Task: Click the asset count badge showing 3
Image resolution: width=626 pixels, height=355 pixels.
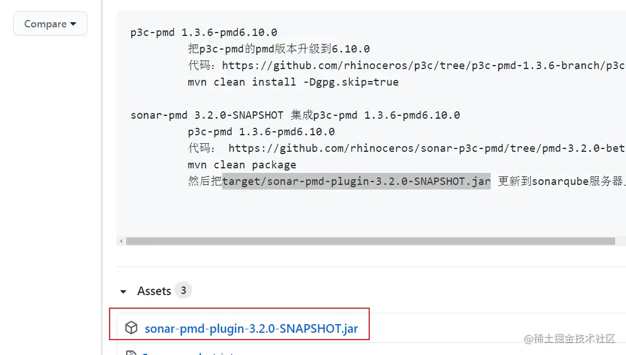Action: (x=183, y=291)
